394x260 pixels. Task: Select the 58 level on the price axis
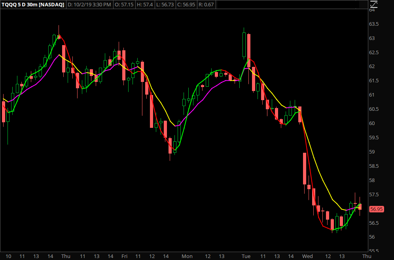point(372,180)
